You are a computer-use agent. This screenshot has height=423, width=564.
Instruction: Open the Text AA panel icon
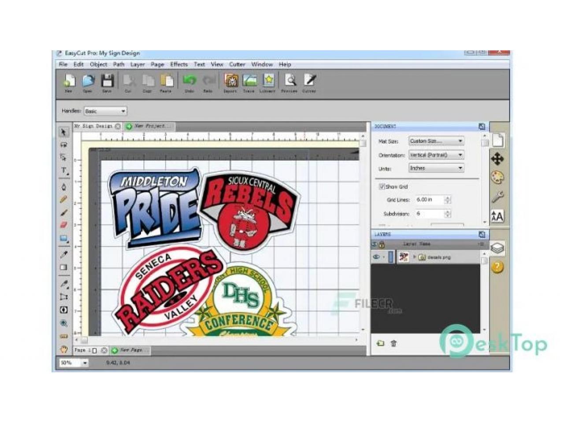[497, 216]
